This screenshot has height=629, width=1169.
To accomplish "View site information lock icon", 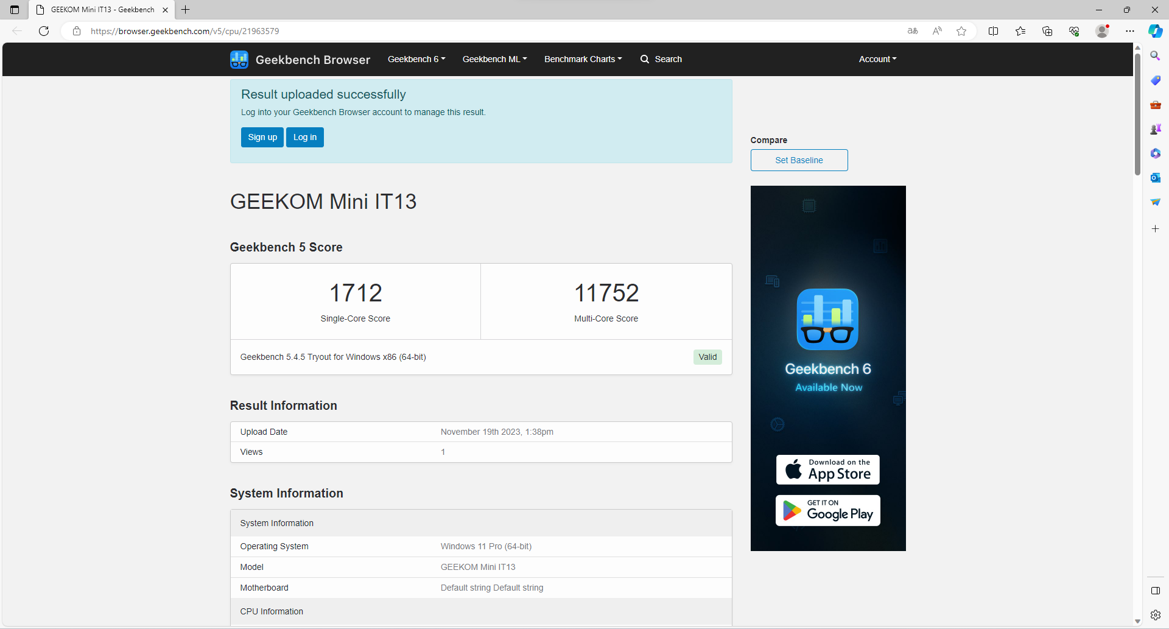I will 77,31.
